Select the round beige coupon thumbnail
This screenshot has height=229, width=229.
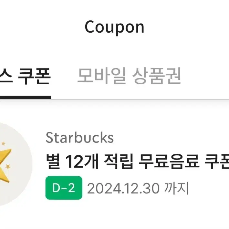(16, 164)
